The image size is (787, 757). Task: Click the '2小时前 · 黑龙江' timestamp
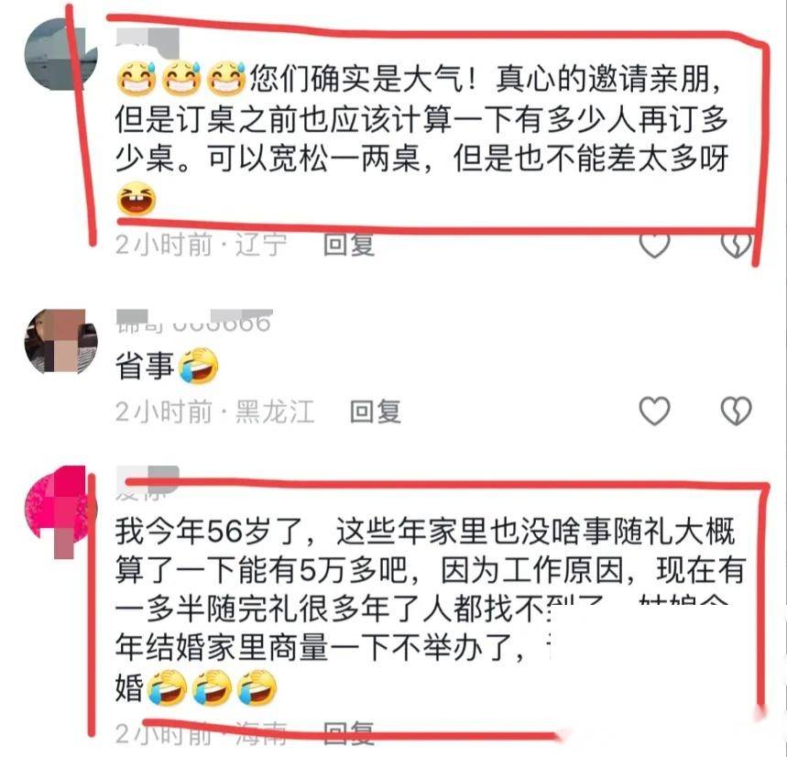(x=214, y=411)
